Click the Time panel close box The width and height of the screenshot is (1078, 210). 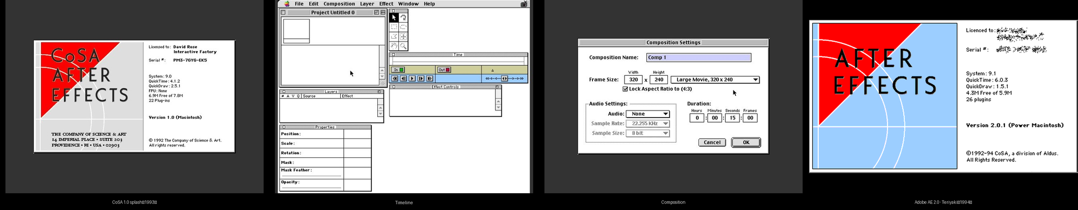coord(394,55)
